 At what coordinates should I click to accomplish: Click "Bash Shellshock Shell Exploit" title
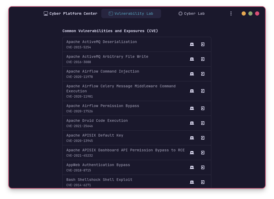click(x=99, y=180)
